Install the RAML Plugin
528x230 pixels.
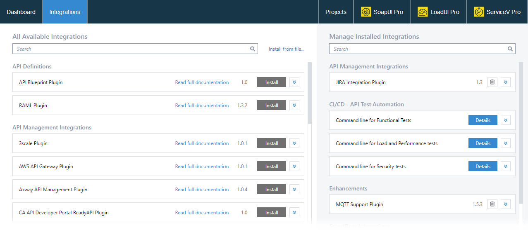coord(272,105)
